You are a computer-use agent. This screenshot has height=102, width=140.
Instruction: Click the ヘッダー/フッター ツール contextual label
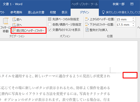pos(85,4)
